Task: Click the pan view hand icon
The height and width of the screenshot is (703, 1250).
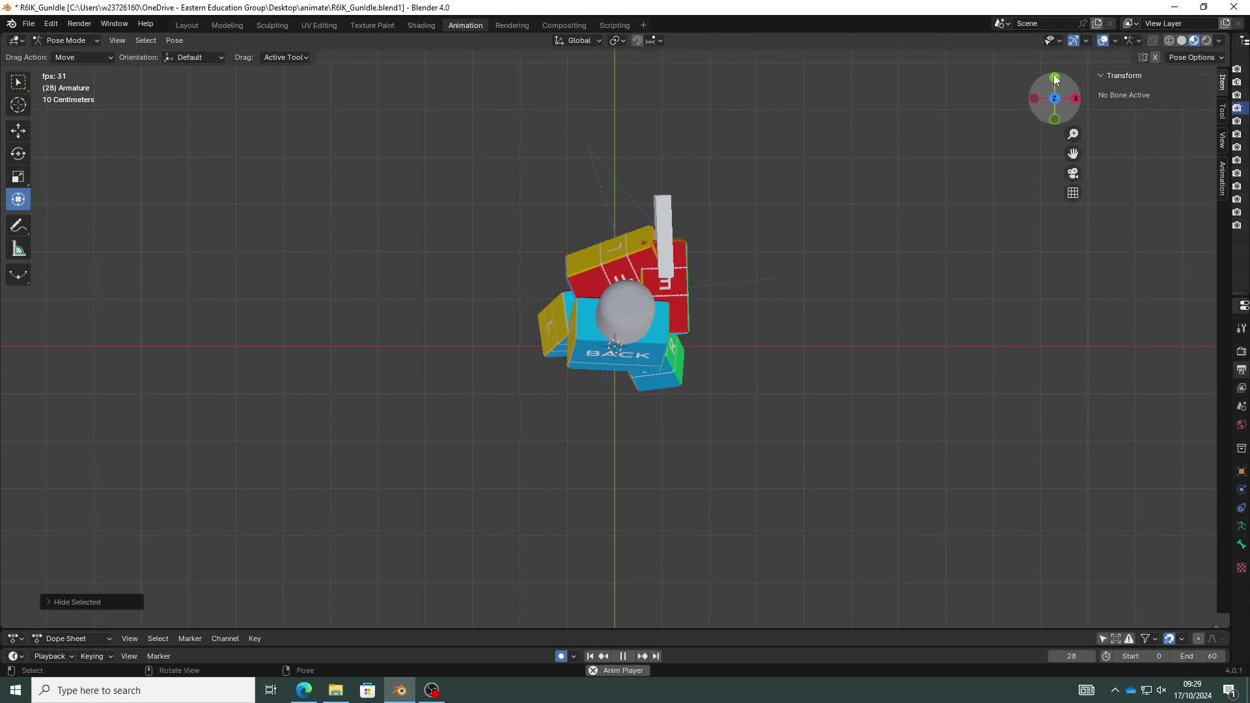Action: 1073,154
